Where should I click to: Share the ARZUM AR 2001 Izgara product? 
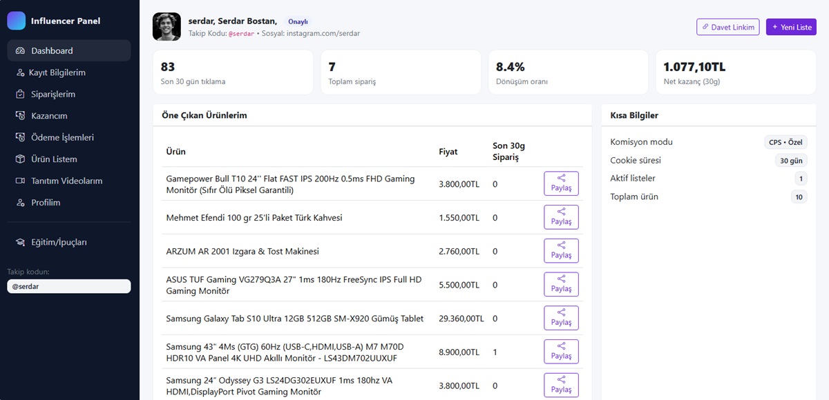(561, 251)
